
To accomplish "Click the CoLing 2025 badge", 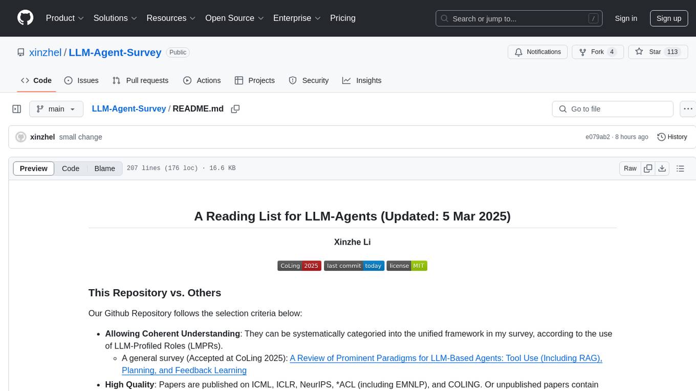I will coord(299,266).
